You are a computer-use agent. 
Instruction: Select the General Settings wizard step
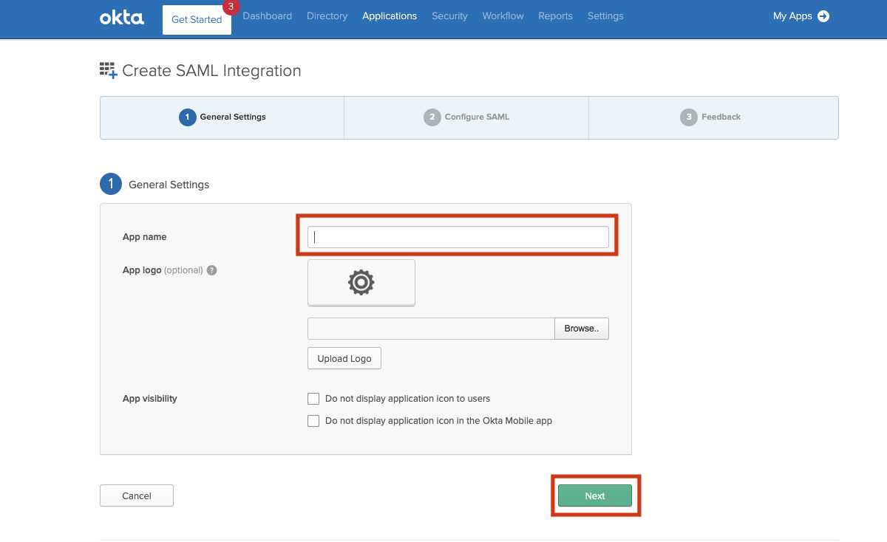point(222,117)
